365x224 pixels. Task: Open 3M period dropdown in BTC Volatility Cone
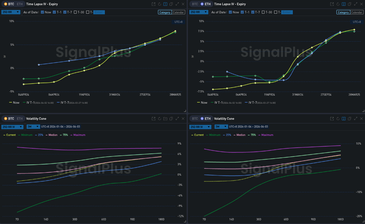pyautogui.click(x=33, y=126)
